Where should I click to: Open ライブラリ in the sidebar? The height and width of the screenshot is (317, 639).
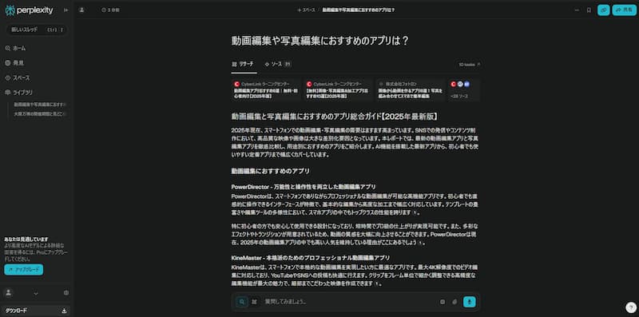[18, 93]
